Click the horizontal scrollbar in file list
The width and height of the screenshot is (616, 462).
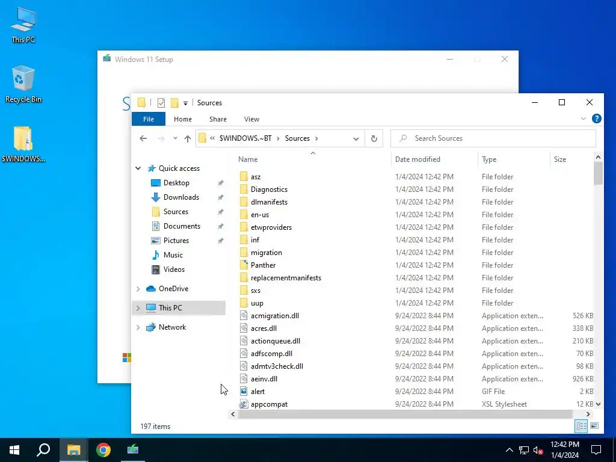point(405,414)
